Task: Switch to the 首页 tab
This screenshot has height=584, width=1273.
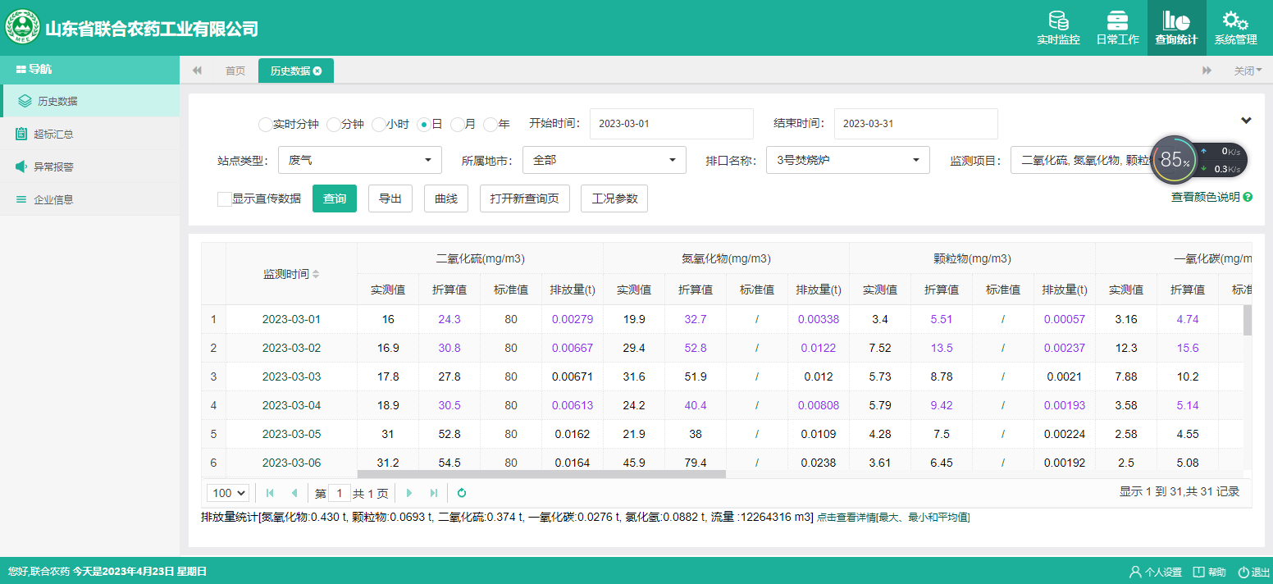Action: click(235, 71)
